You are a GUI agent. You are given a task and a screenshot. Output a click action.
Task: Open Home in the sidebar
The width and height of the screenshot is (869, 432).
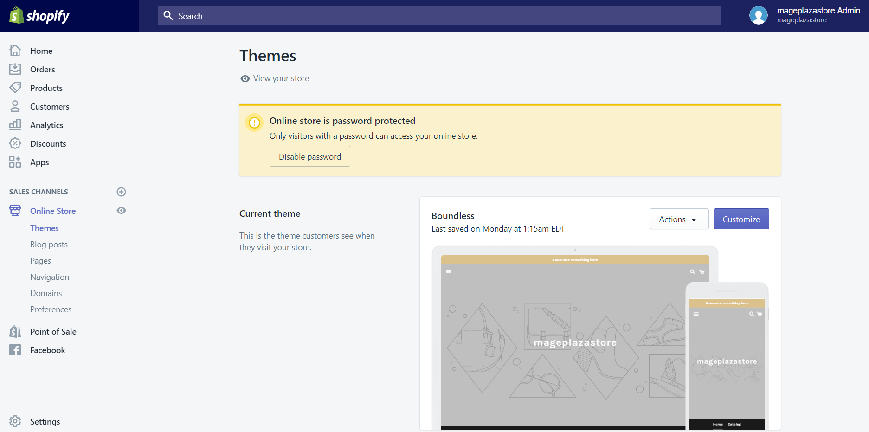[41, 51]
